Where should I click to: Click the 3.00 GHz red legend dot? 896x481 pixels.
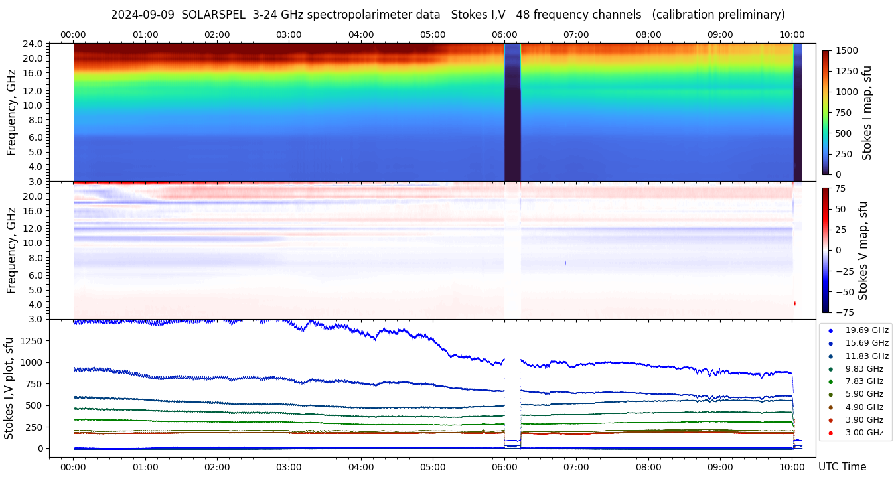pyautogui.click(x=830, y=433)
